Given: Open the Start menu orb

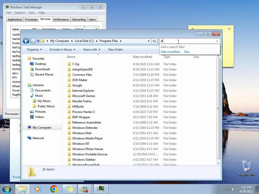Looking at the screenshot, I should [x=7, y=189].
